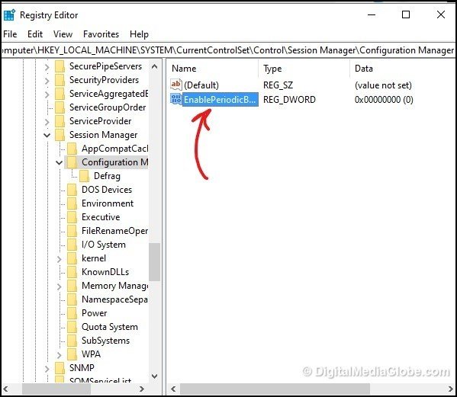Select the EnablePeriodicB... DWORD value icon
This screenshot has width=457, height=397.
175,99
